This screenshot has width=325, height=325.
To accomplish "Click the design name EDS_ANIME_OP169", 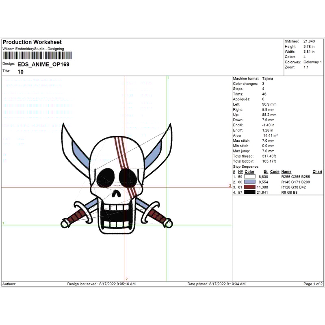I will 43,64.
